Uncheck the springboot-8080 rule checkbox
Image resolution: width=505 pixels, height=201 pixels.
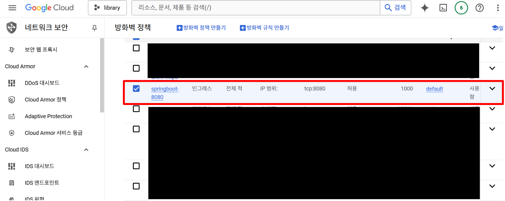coord(136,89)
